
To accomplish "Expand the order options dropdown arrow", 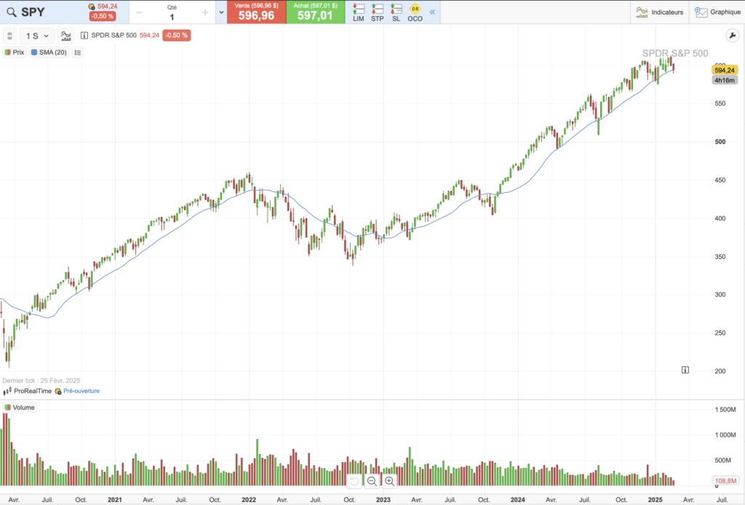I will [221, 12].
